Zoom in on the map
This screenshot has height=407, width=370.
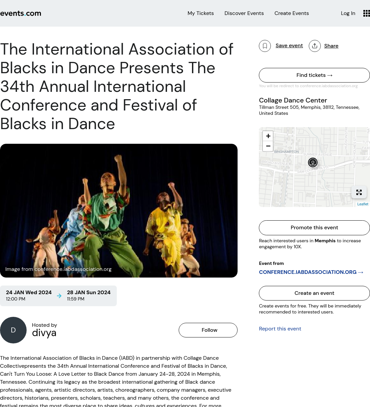click(x=268, y=136)
